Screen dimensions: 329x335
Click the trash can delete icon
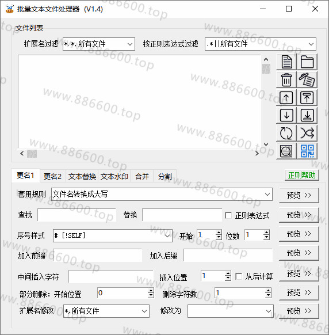286,79
